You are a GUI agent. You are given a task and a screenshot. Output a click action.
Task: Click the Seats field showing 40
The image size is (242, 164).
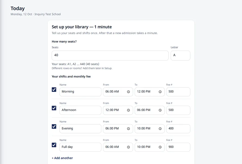110,55
